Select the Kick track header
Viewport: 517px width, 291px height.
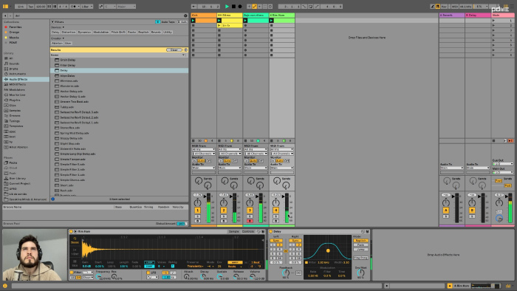(x=204, y=16)
